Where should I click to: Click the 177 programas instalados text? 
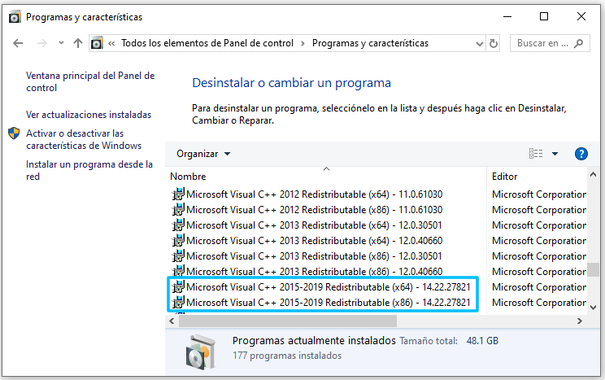coord(287,356)
